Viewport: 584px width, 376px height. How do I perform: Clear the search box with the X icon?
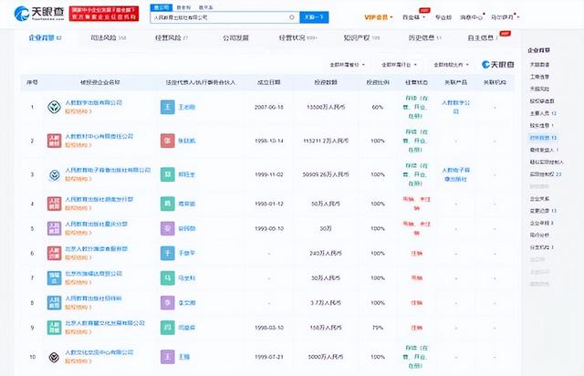[x=291, y=16]
